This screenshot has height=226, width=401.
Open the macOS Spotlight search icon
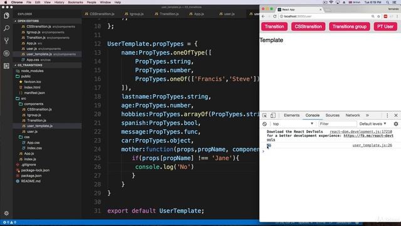tap(388, 3)
